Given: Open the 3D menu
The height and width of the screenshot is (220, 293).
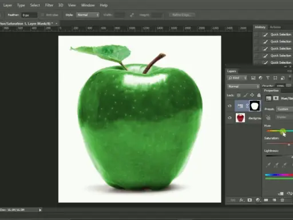Looking at the screenshot, I should [x=61, y=5].
